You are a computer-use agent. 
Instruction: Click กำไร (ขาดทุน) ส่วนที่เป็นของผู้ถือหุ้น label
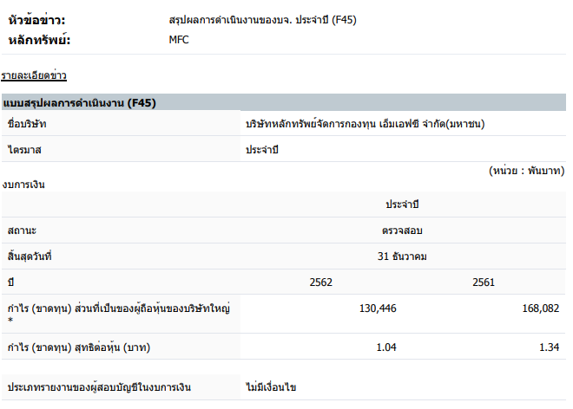[x=119, y=313]
